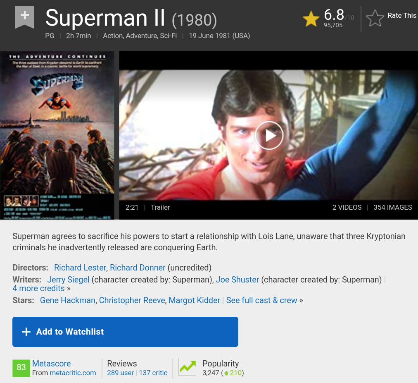Open the Superman II movie poster

pyautogui.click(x=57, y=135)
